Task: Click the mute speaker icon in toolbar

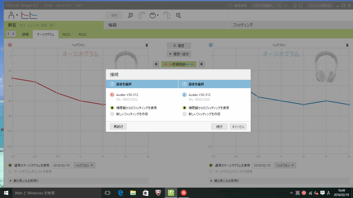Action: point(178,15)
